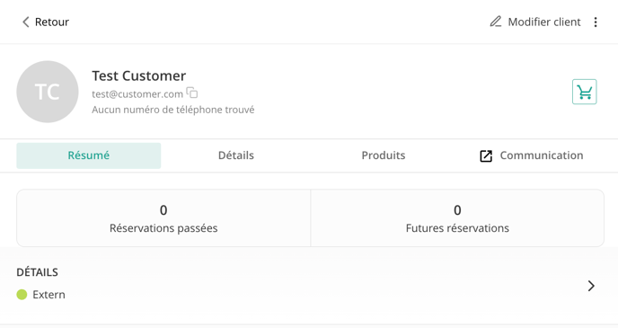
Task: Switch to the Détails tab
Action: (236, 155)
